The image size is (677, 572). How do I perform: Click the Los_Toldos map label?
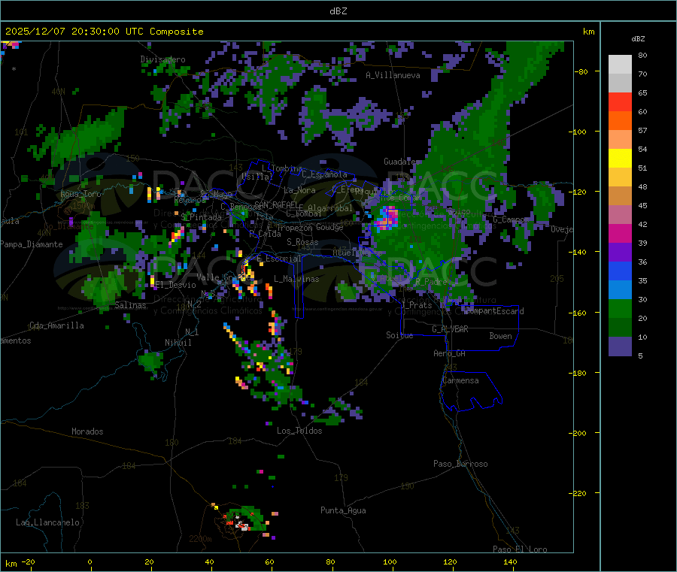coord(299,431)
